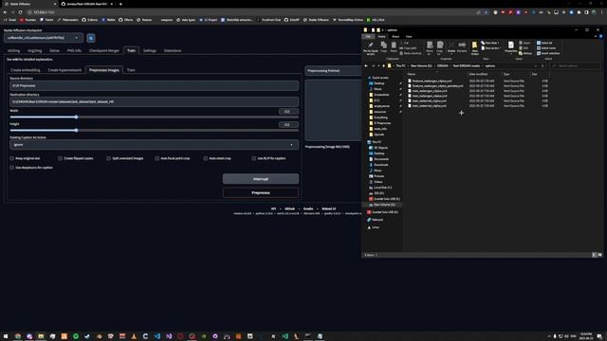Click Invert selection in Explorer ribbon
This screenshot has height=341, width=607.
click(x=548, y=53)
